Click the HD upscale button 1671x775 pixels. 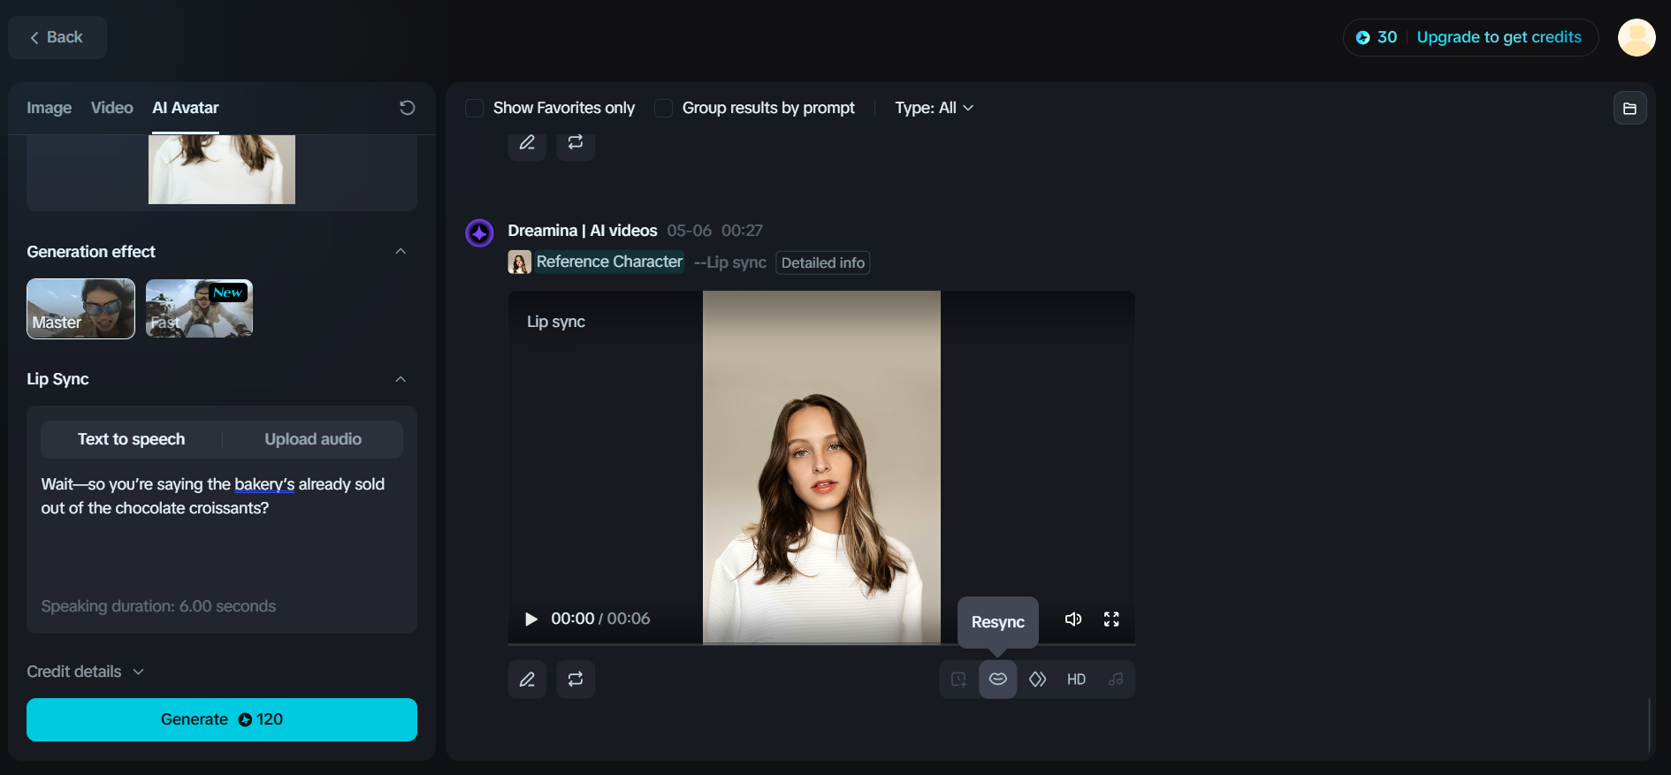point(1076,680)
